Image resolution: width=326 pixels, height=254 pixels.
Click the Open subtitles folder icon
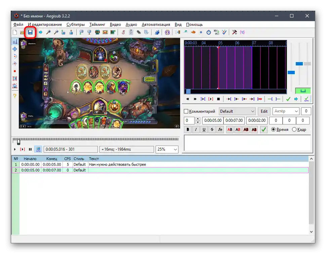point(22,32)
